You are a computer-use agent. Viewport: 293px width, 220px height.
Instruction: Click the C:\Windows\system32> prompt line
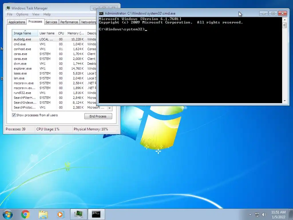coord(123,29)
